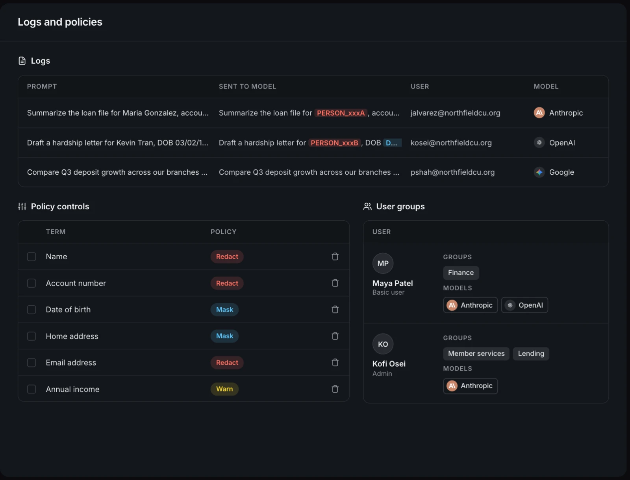630x480 pixels.
Task: Click Maya Patel's Anthropic model chip
Action: click(470, 305)
